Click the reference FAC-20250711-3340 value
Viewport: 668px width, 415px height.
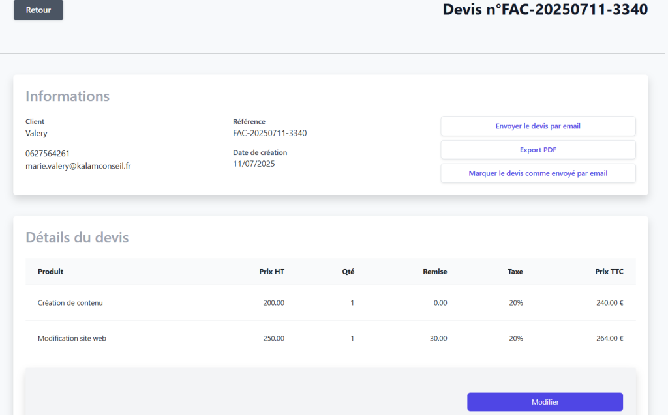coord(269,133)
